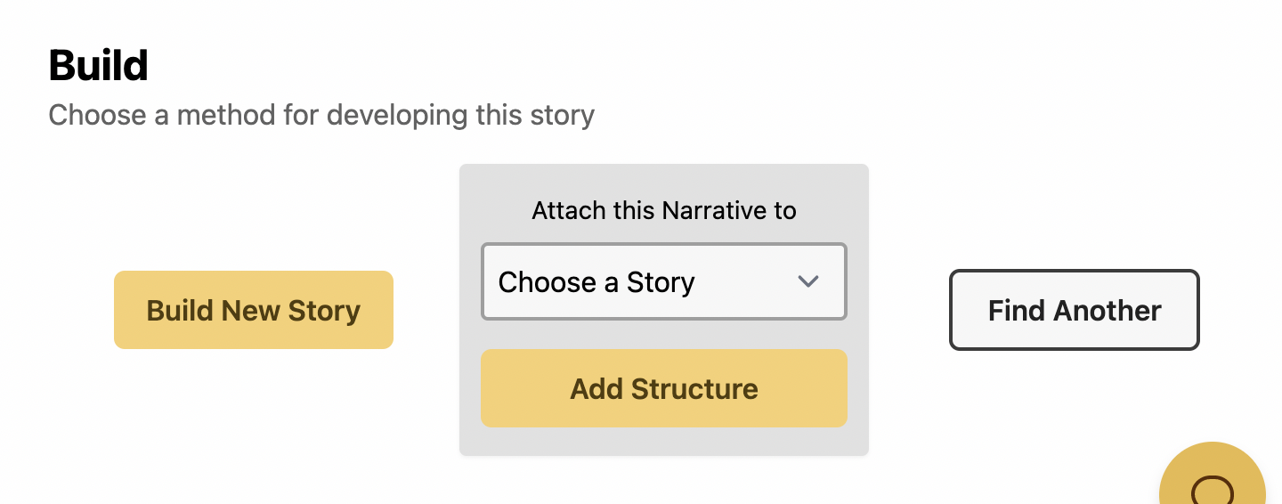Click the Build heading text
This screenshot has height=504, width=1282.
pos(99,65)
